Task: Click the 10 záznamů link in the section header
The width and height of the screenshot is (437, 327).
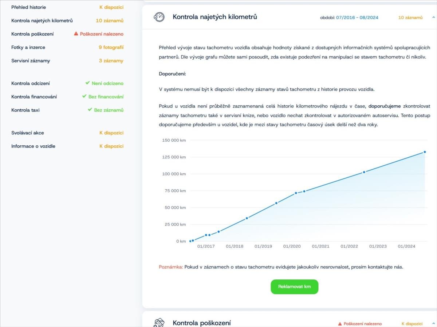Action: tap(410, 17)
